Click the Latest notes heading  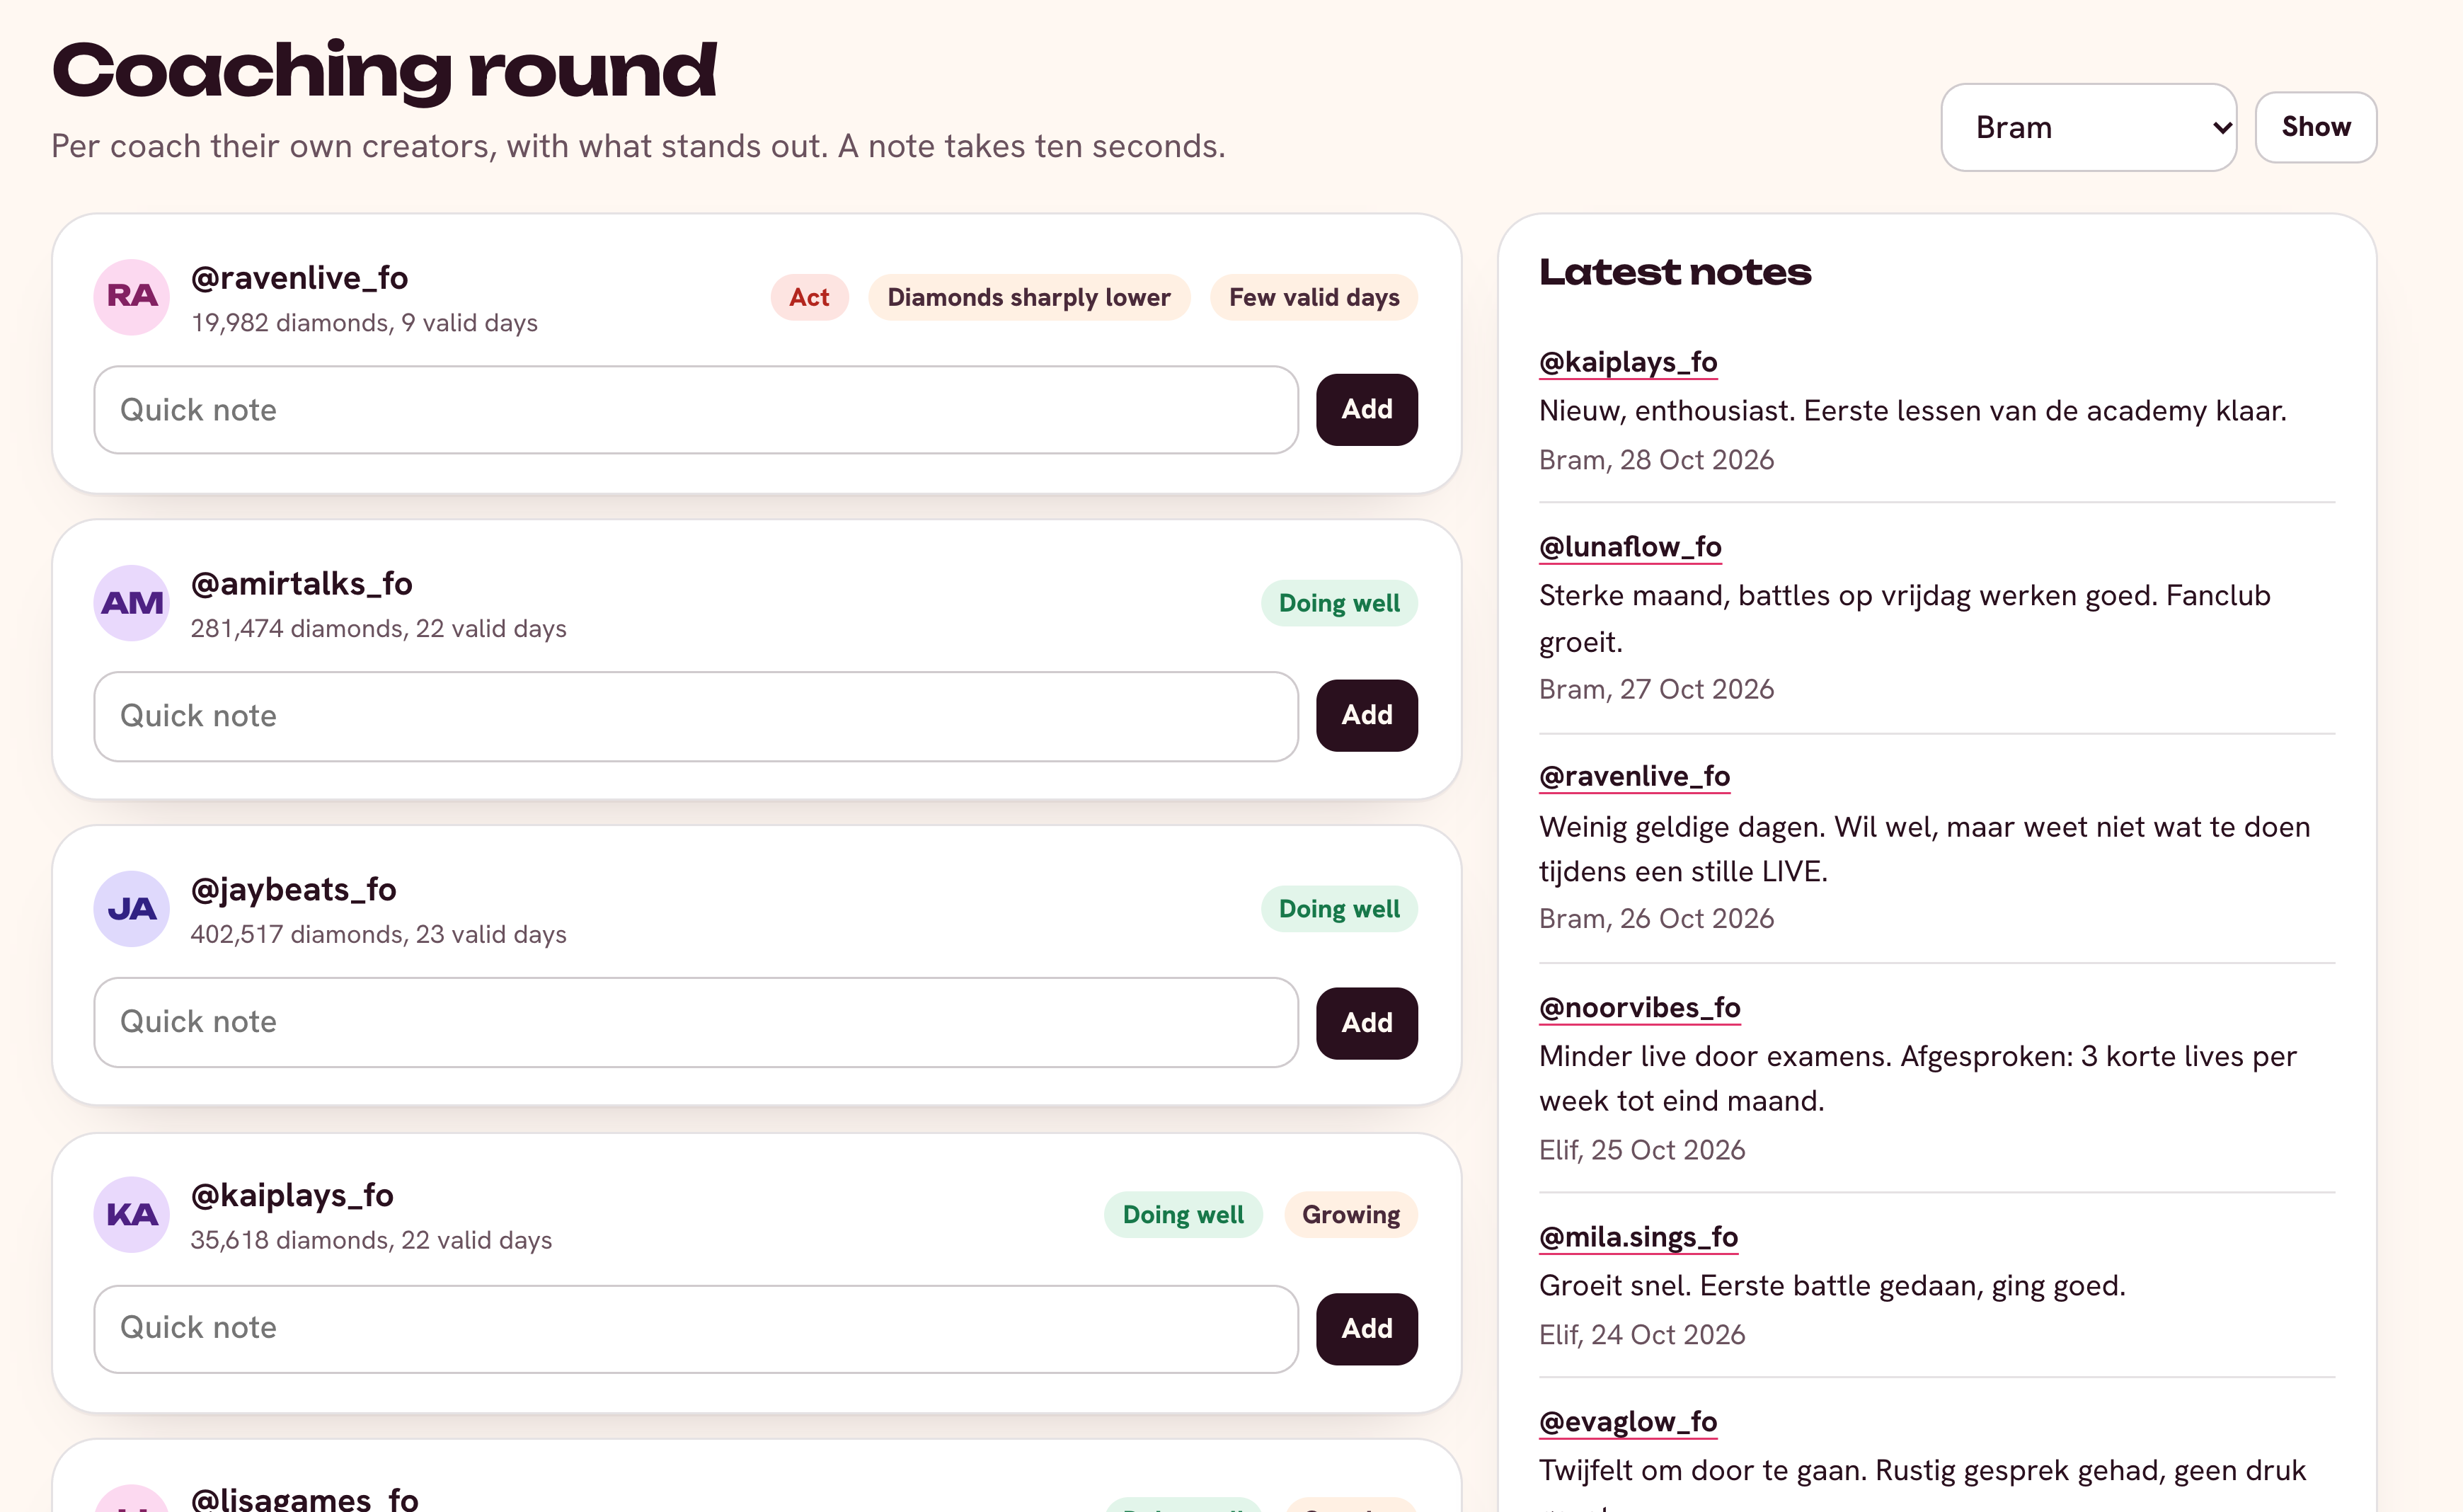click(x=1675, y=272)
